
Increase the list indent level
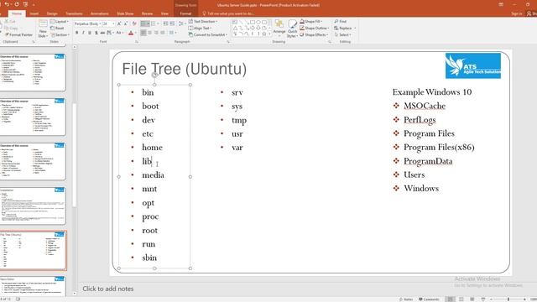coord(172,23)
